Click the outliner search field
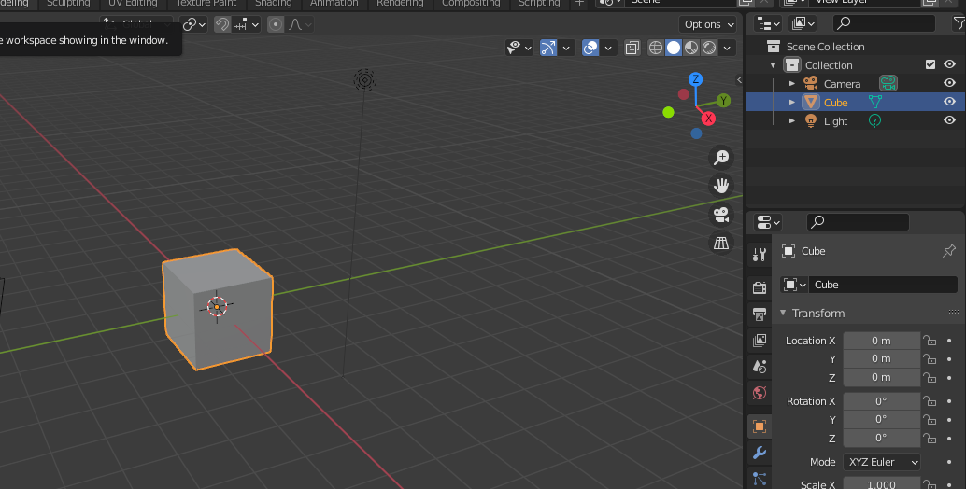The image size is (966, 489). tap(884, 23)
